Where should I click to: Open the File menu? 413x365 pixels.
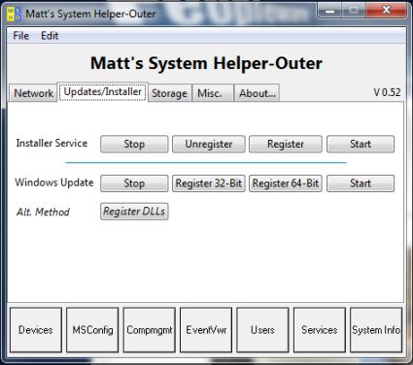(20, 36)
